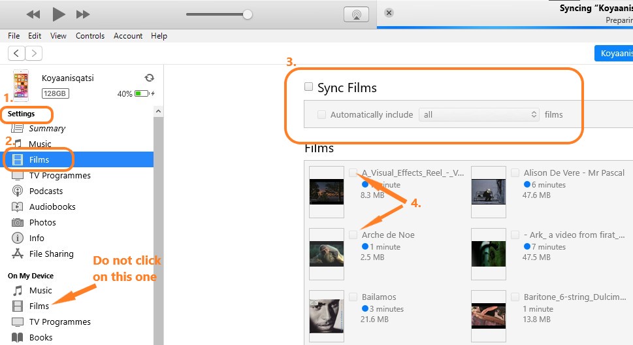Click the Ark_ a video thumbnail
Image resolution: width=633 pixels, height=345 pixels.
[489, 254]
